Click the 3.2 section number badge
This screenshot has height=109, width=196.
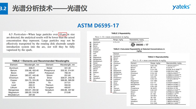click(4, 9)
